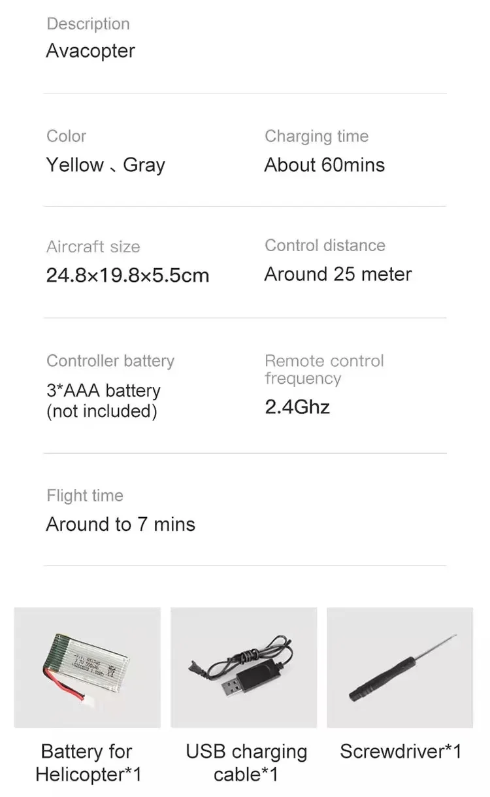Select the "Screwdriver*1" caption text
This screenshot has height=797, width=490.
pyautogui.click(x=400, y=751)
